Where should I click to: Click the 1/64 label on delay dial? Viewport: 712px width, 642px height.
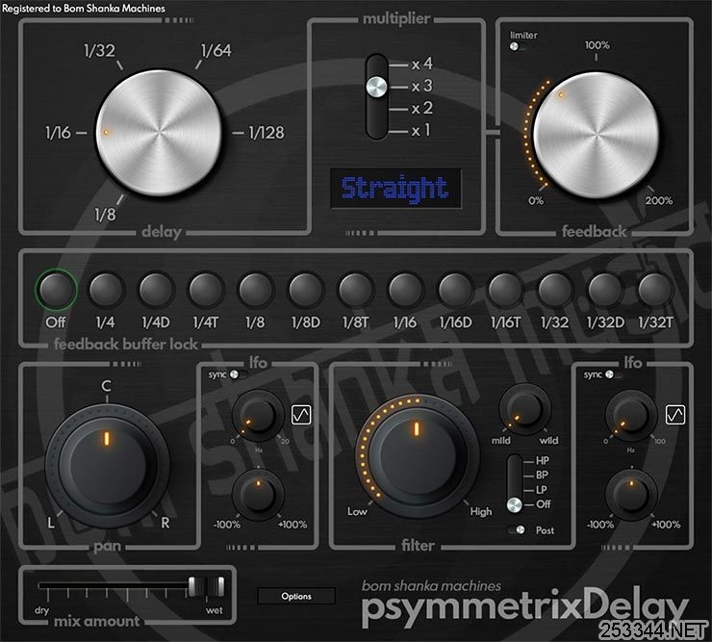[x=216, y=50]
